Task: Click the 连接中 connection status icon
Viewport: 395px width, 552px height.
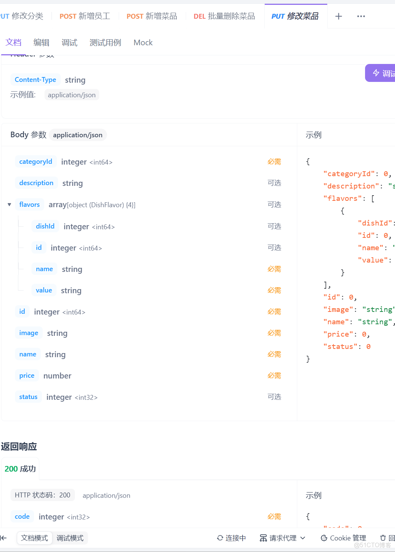Action: tap(220, 538)
